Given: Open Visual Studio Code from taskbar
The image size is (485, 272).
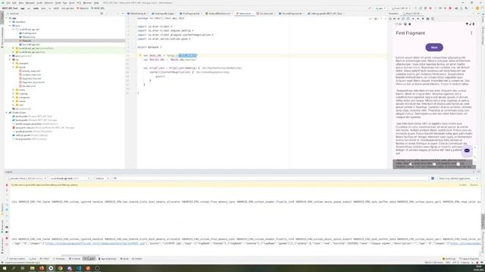Looking at the screenshot, I should pos(79,268).
